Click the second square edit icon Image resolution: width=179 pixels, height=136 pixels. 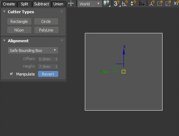168,3
